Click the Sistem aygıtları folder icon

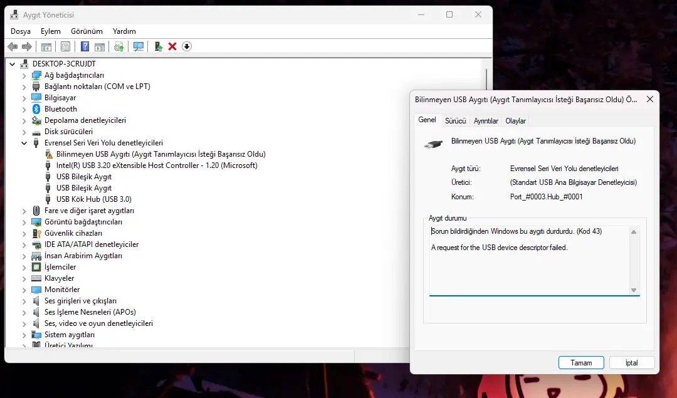36,335
